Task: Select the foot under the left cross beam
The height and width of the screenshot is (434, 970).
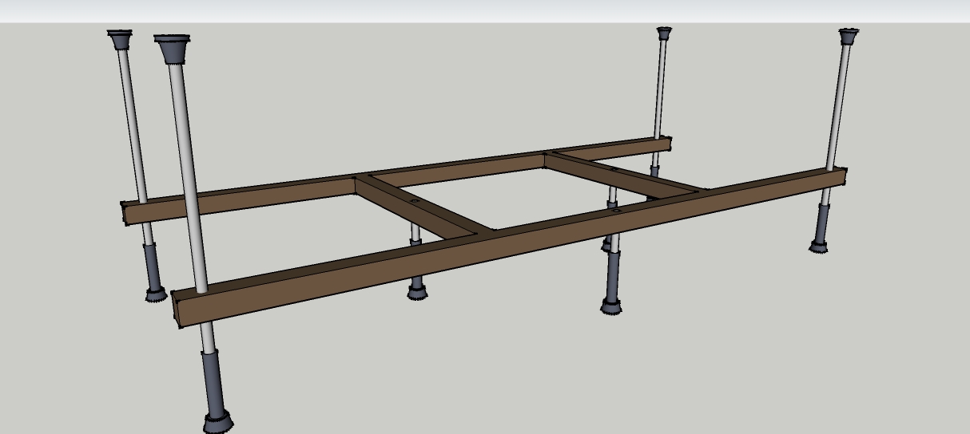Action: point(416,293)
